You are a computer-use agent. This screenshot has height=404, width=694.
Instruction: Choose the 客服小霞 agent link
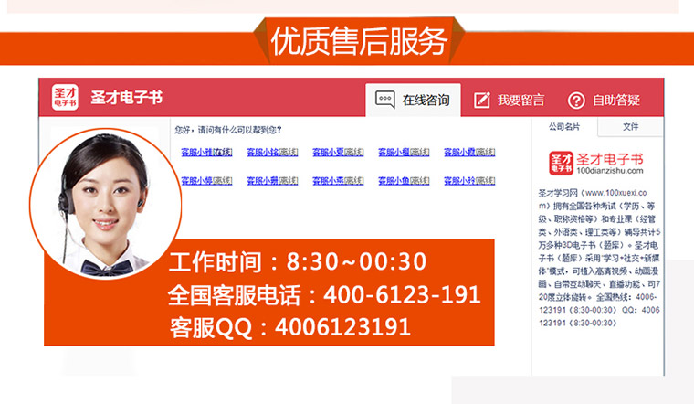pyautogui.click(x=469, y=152)
